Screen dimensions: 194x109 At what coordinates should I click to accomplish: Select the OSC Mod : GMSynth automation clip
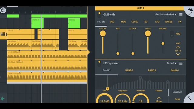pyautogui.click(x=47, y=65)
